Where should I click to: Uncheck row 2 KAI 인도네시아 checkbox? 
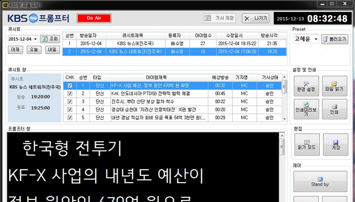(70, 94)
